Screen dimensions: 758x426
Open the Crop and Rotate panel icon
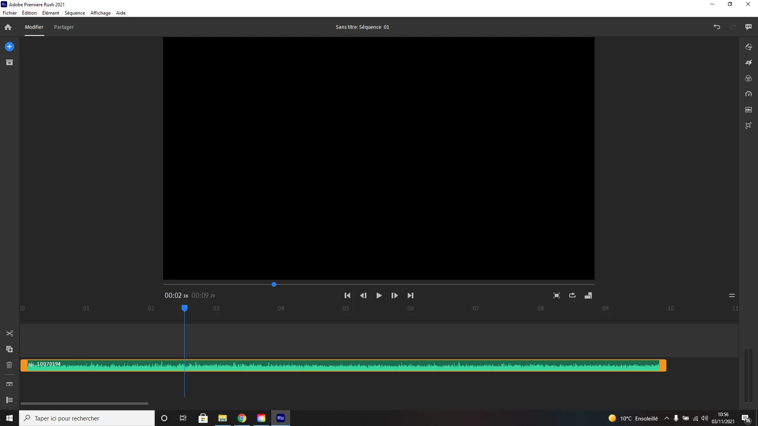pyautogui.click(x=748, y=125)
